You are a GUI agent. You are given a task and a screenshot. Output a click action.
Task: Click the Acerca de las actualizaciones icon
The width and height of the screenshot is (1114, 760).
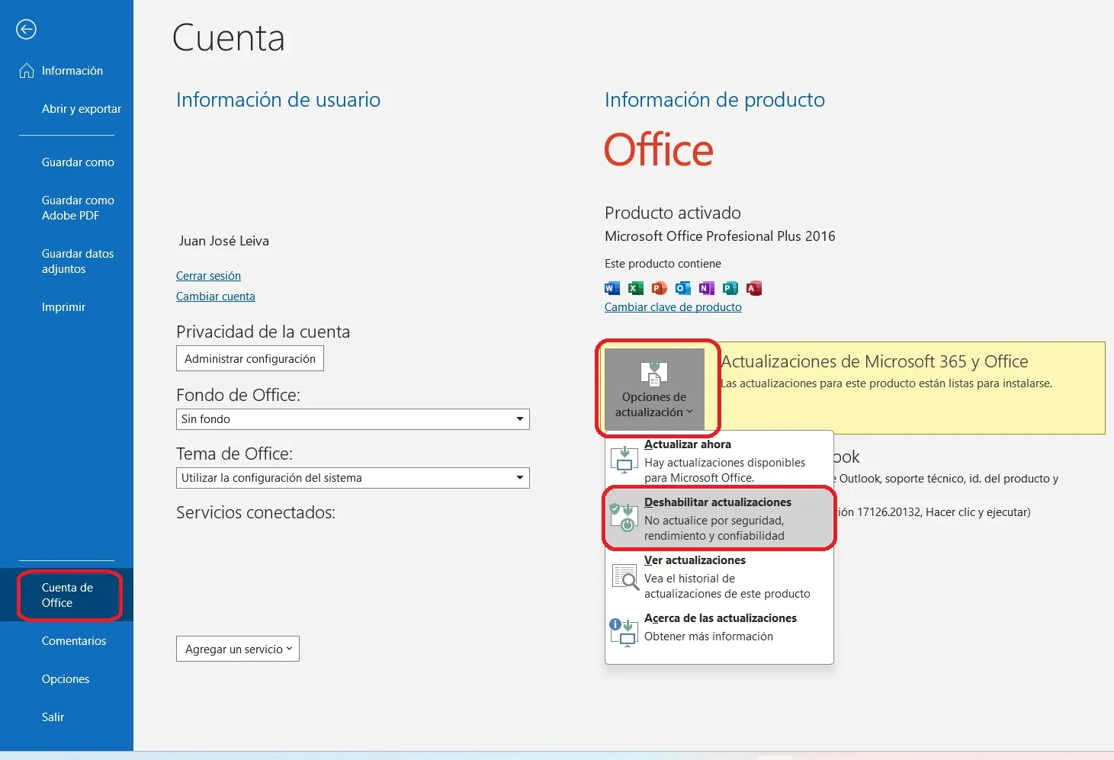pyautogui.click(x=624, y=633)
